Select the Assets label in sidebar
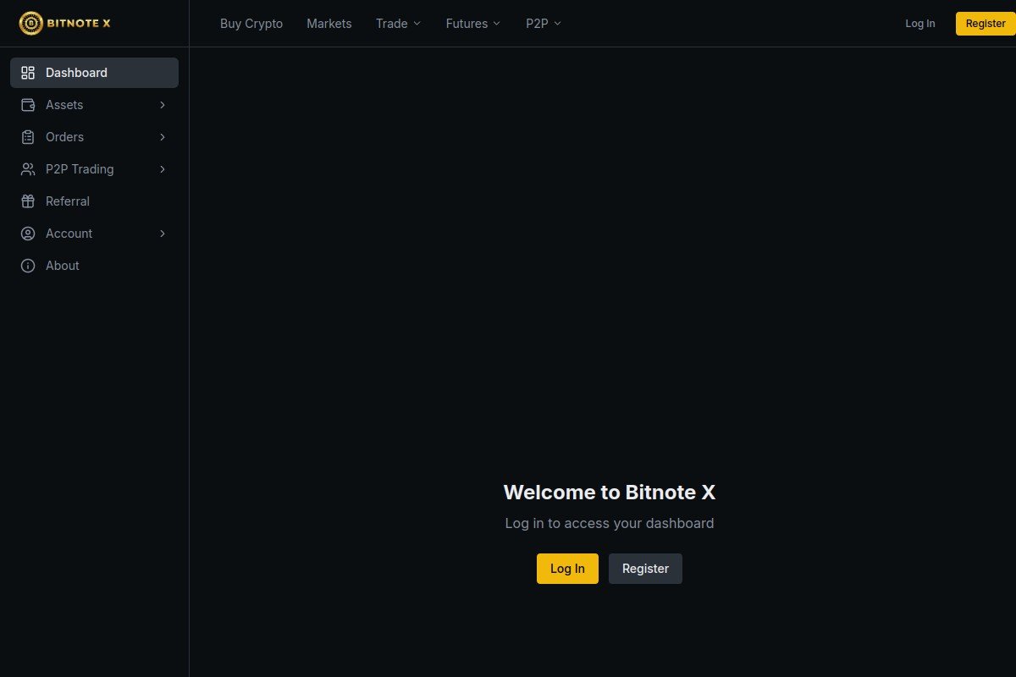This screenshot has width=1016, height=677. point(64,105)
